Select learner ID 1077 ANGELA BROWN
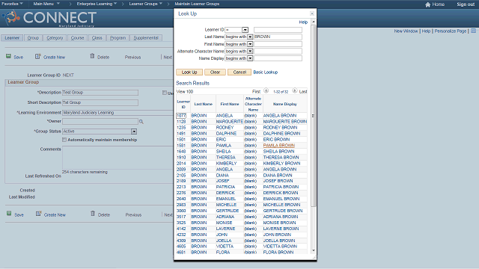This screenshot has height=269, width=479. coord(181,116)
